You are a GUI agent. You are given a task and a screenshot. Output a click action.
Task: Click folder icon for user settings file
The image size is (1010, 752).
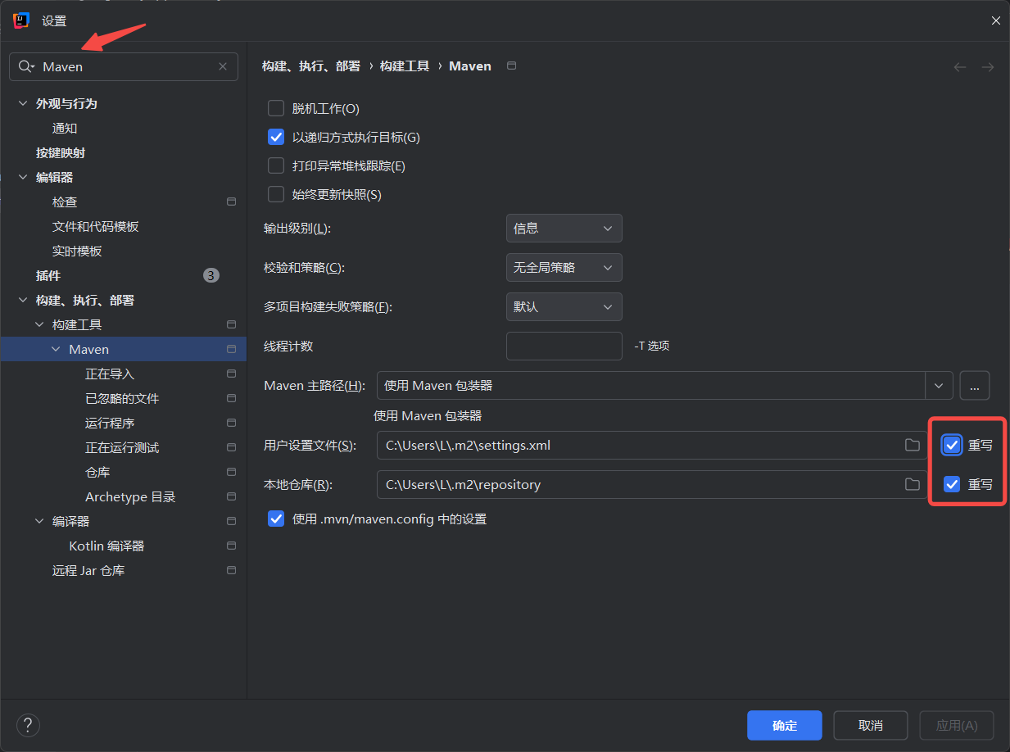(912, 445)
